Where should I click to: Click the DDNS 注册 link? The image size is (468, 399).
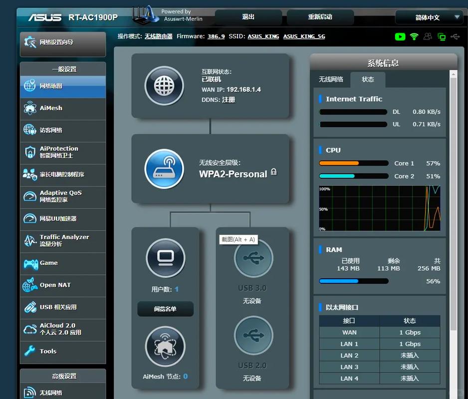tap(229, 100)
